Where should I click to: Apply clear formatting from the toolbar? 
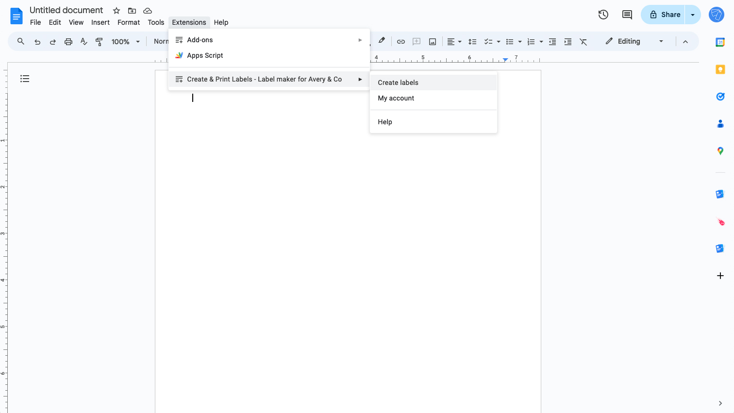[x=584, y=41]
